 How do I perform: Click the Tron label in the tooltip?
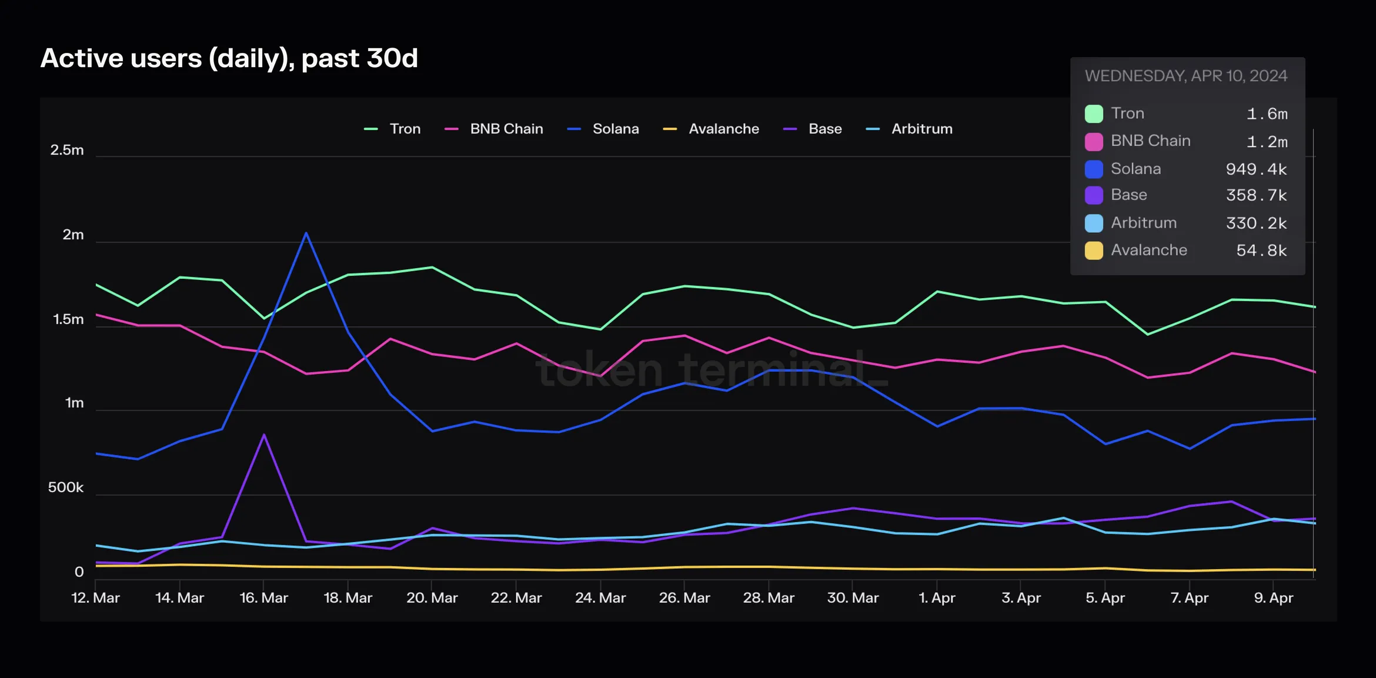1127,113
